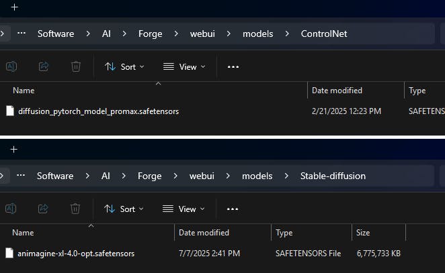This screenshot has height=273, width=445.
Task: Click the share icon in Stable-diffusion window
Action: coord(44,209)
